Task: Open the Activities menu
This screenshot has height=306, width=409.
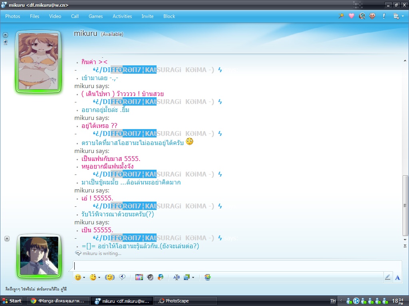Action: point(122,16)
